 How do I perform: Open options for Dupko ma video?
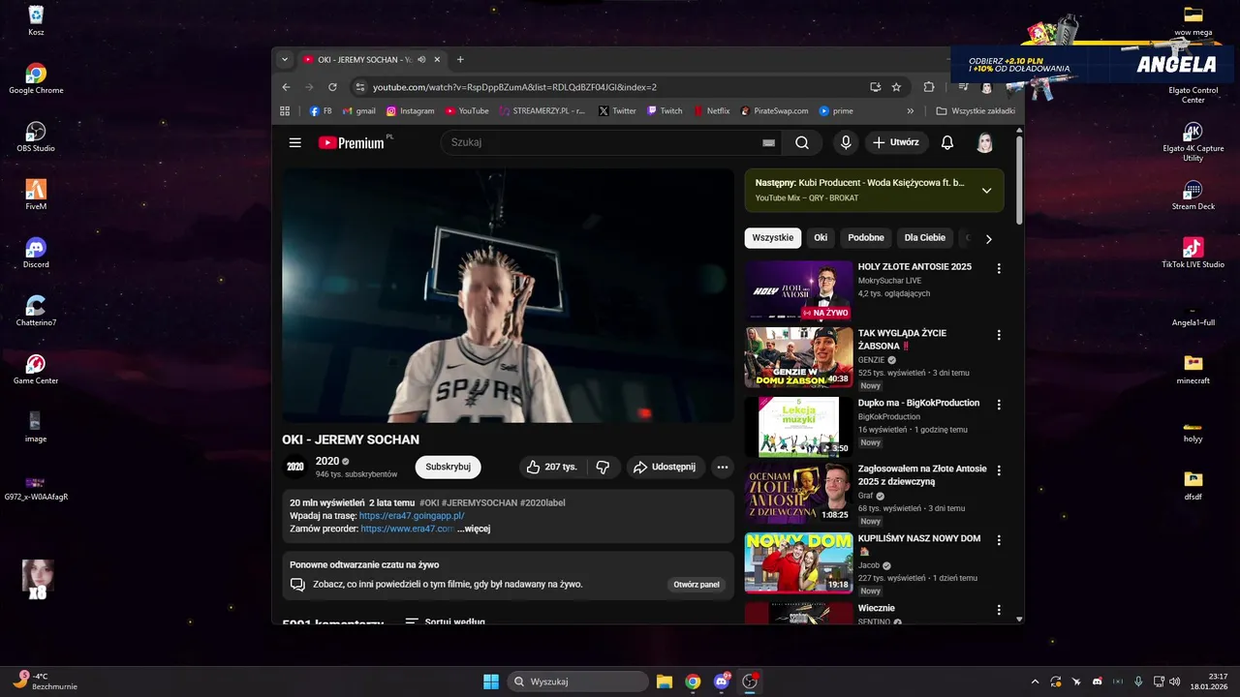coord(999,405)
